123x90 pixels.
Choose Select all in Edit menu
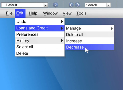(x=40, y=47)
